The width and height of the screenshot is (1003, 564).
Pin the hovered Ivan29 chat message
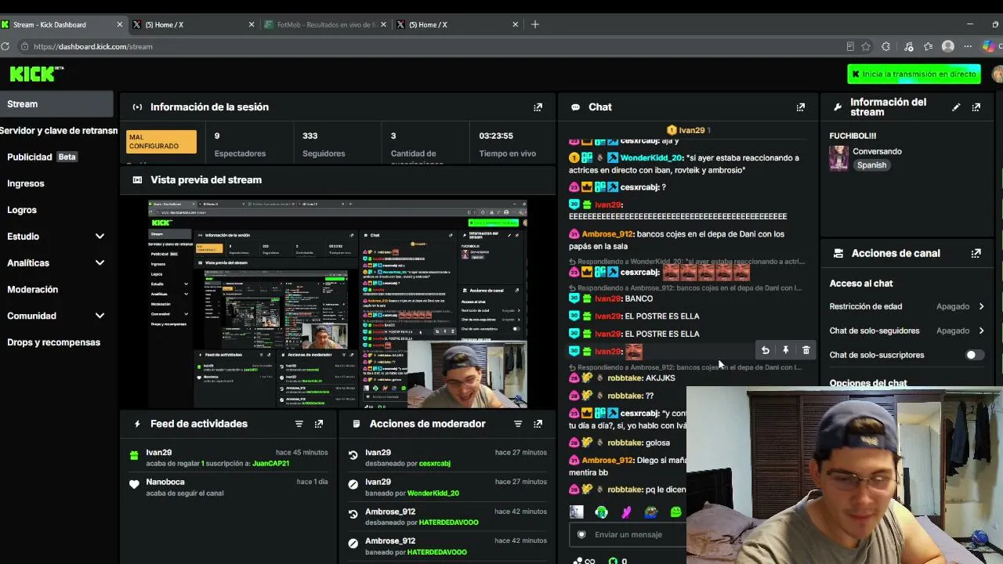pyautogui.click(x=785, y=351)
